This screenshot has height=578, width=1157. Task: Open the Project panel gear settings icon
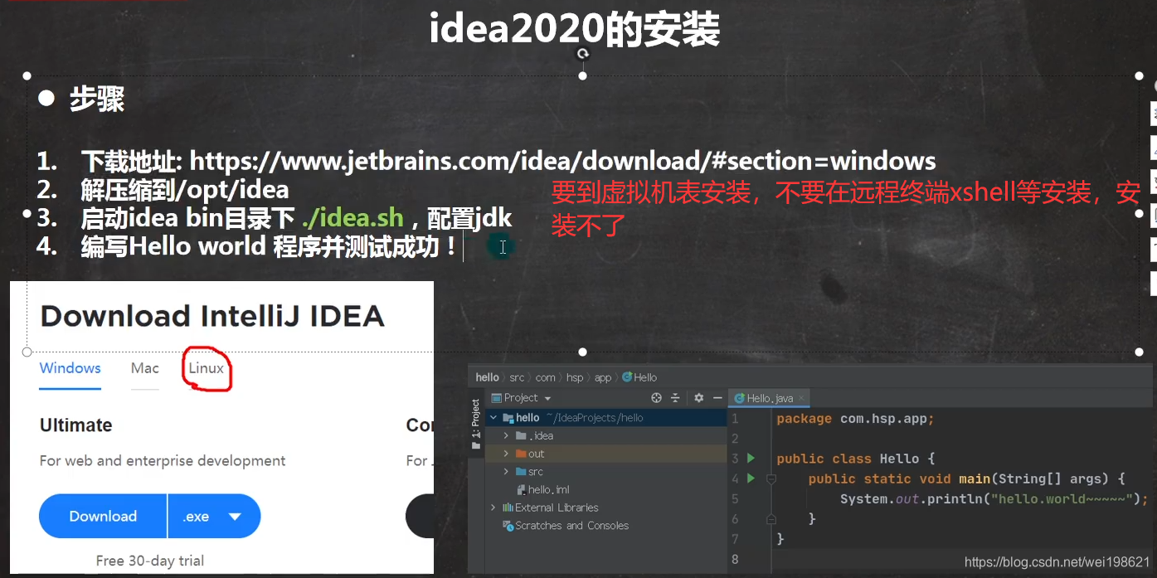tap(698, 398)
